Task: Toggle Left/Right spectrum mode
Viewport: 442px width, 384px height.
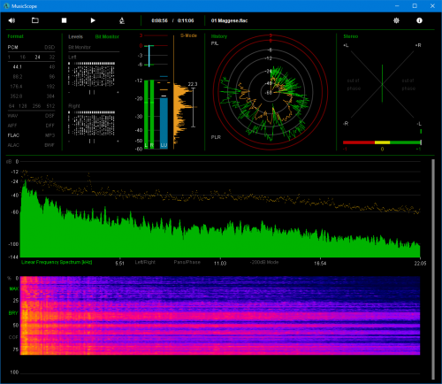Action: coord(145,262)
